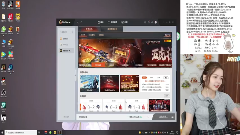Open the OBS Studio desktop icon
240x135 pixels.
(x=4, y=93)
